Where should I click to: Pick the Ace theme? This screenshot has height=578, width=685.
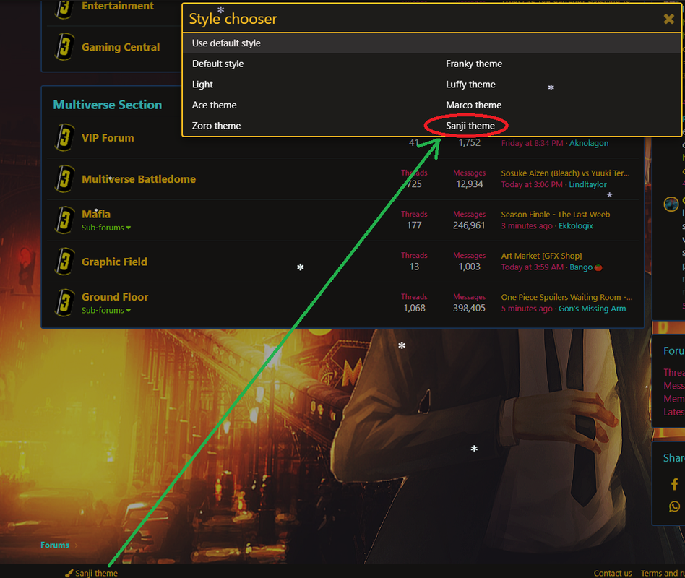[214, 105]
